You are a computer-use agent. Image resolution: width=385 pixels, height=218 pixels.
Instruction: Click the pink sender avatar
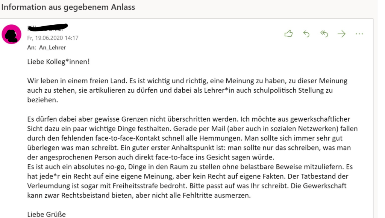coord(11,35)
